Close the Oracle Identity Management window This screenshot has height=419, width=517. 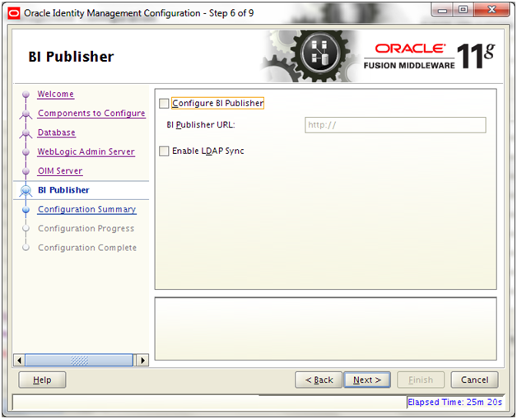point(491,10)
